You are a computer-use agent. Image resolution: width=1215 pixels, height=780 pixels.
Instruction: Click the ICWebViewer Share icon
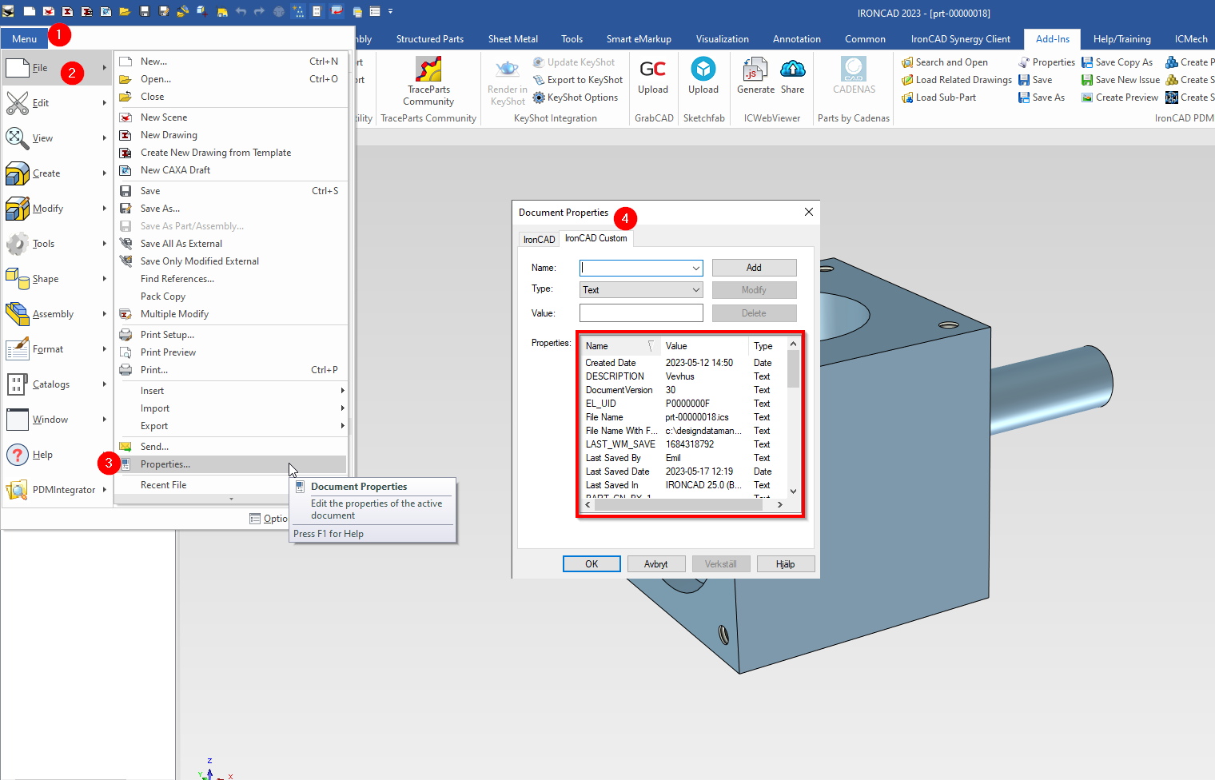[x=793, y=77]
